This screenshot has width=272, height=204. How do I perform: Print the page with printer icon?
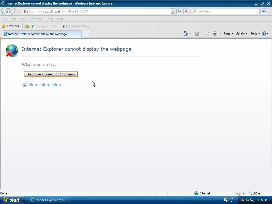click(215, 33)
